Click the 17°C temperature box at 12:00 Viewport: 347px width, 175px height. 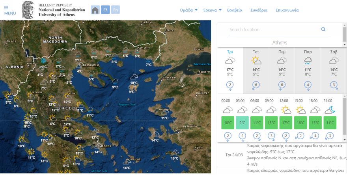click(x=286, y=123)
